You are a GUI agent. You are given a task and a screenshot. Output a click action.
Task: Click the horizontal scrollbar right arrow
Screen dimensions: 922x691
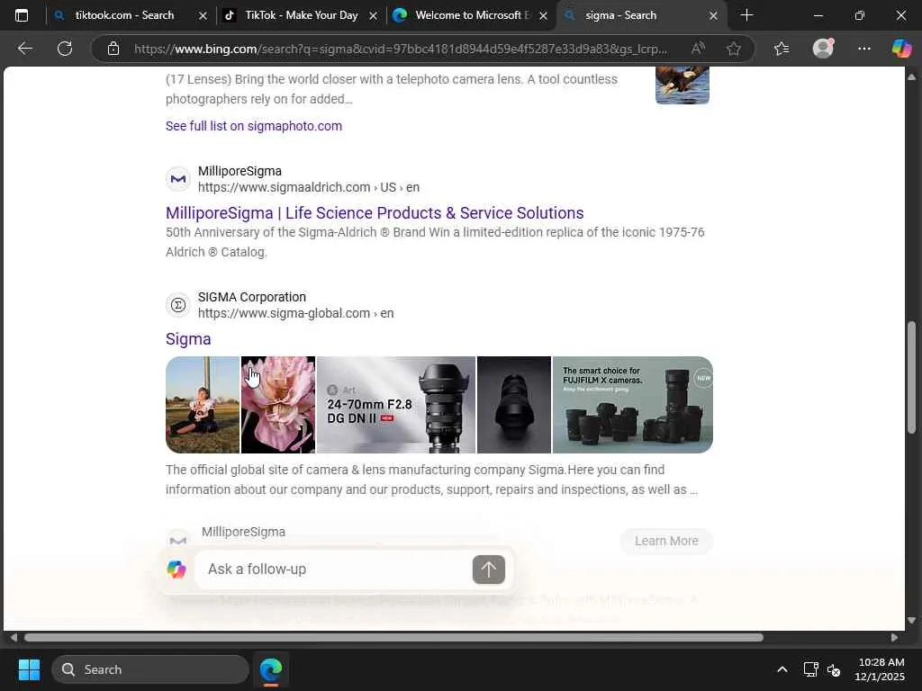[x=894, y=638]
